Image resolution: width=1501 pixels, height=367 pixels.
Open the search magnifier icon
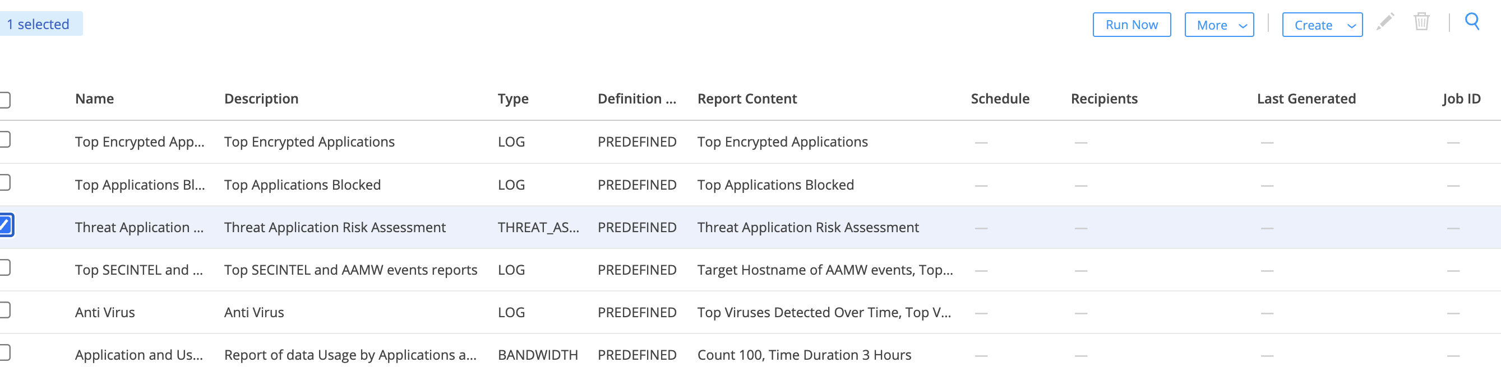(1472, 22)
